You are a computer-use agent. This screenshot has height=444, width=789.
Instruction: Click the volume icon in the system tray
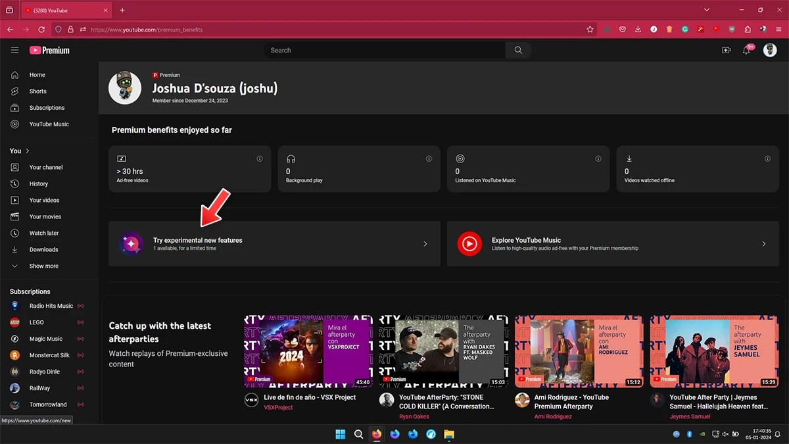coord(726,434)
